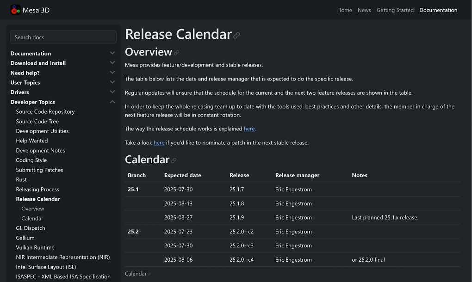Open Submitting Patches page
472x282 pixels.
coord(39,170)
